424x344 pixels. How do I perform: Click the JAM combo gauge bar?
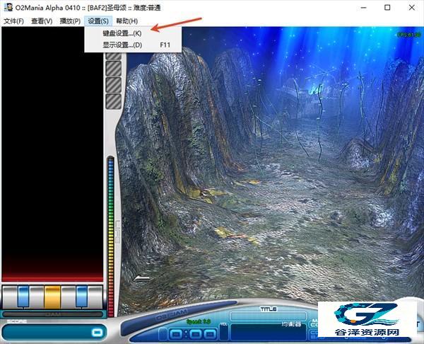pos(53,314)
